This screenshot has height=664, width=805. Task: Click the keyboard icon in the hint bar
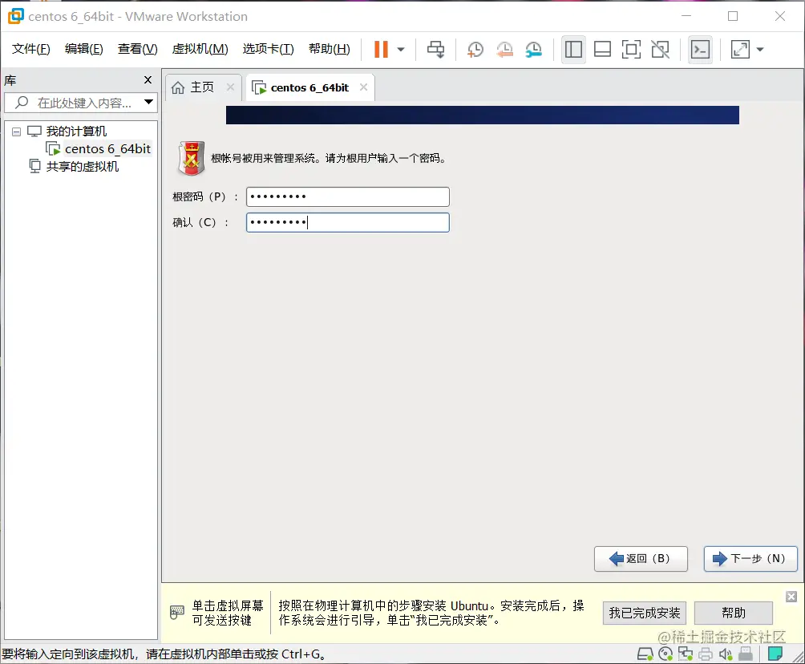(176, 612)
